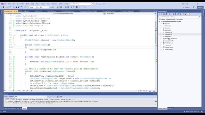
Task: Select DBconnect.cs in Solution Explorer
Action: (168, 32)
